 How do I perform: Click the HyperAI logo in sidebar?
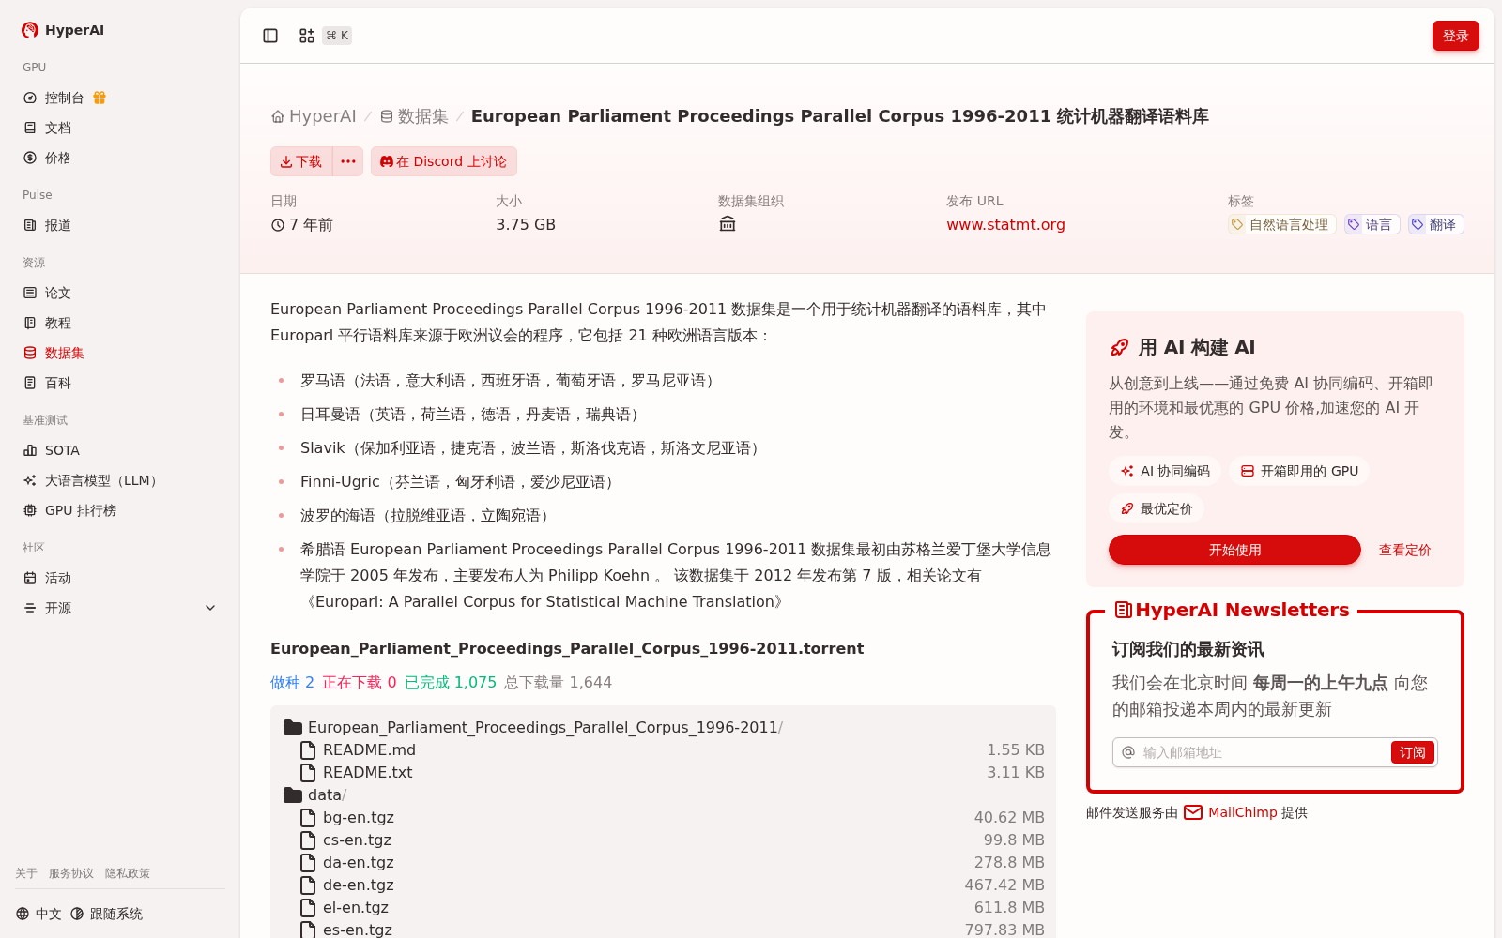coord(63,30)
